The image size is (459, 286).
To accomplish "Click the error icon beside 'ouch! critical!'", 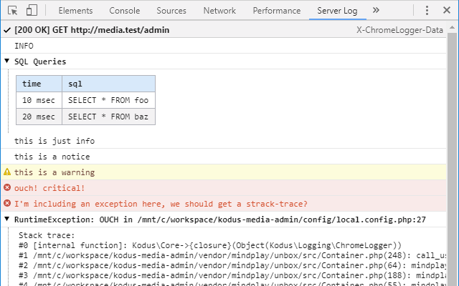I will coord(7,188).
